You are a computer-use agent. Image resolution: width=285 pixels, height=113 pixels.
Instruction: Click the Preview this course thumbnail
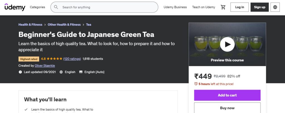tap(227, 44)
